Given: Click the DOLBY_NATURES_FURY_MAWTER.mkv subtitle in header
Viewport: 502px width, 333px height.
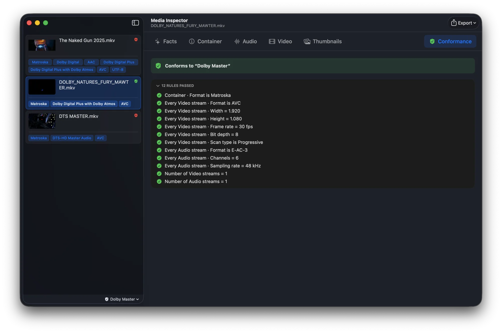Looking at the screenshot, I should click(x=188, y=26).
